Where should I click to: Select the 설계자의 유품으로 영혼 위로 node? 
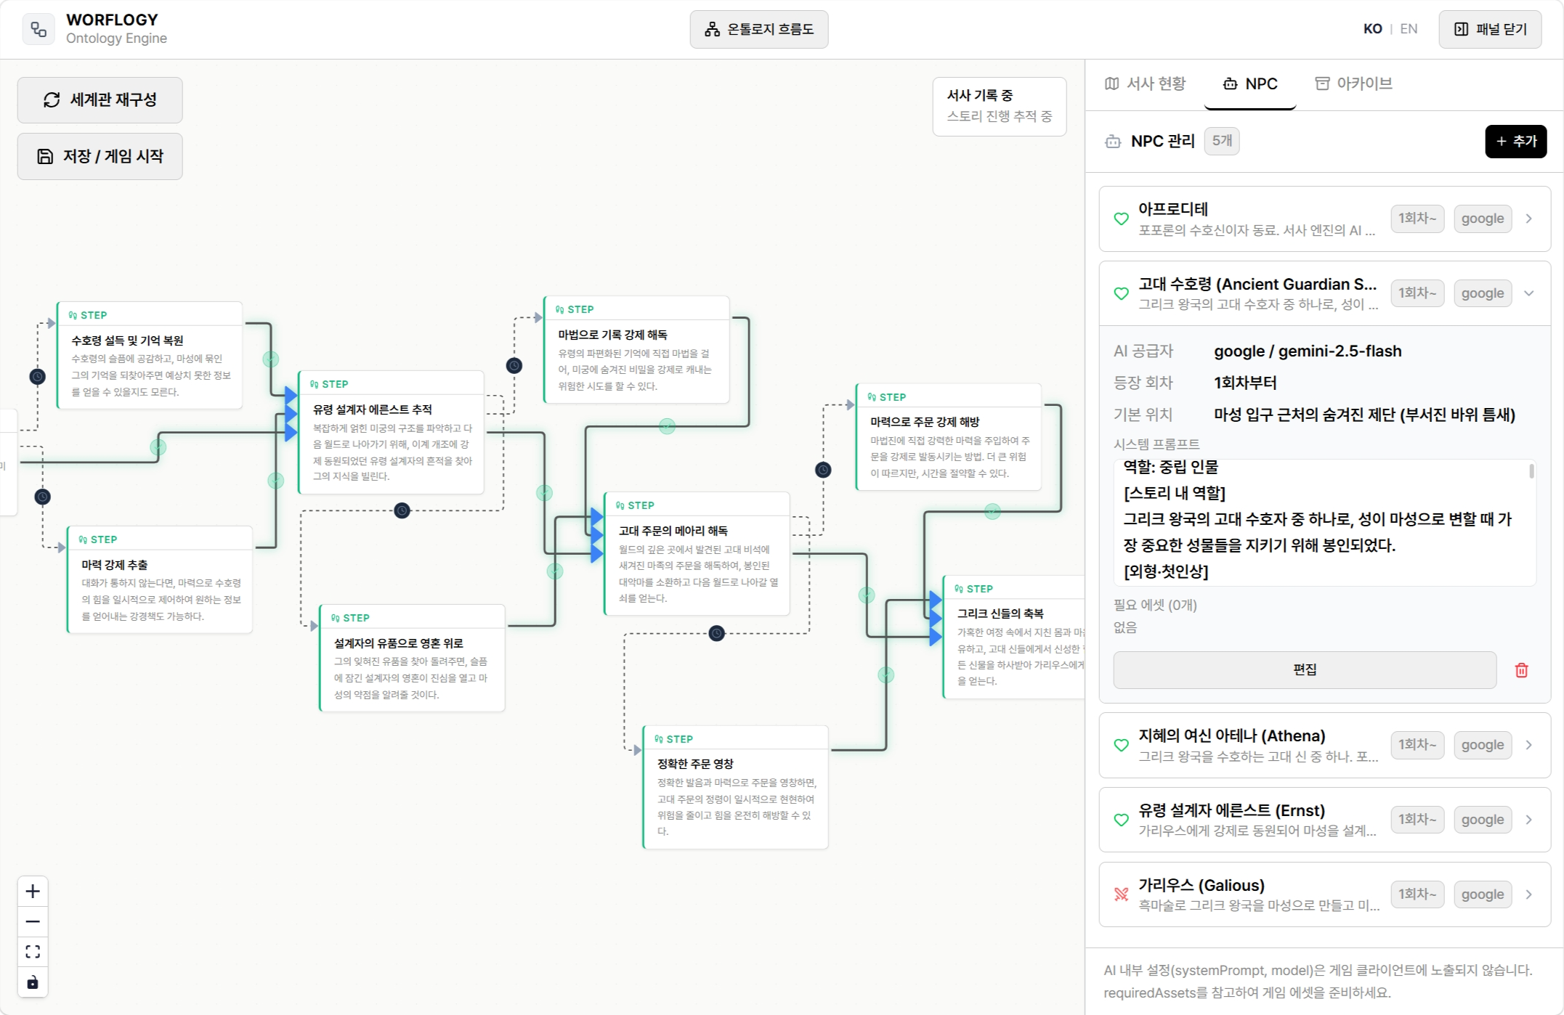click(412, 659)
